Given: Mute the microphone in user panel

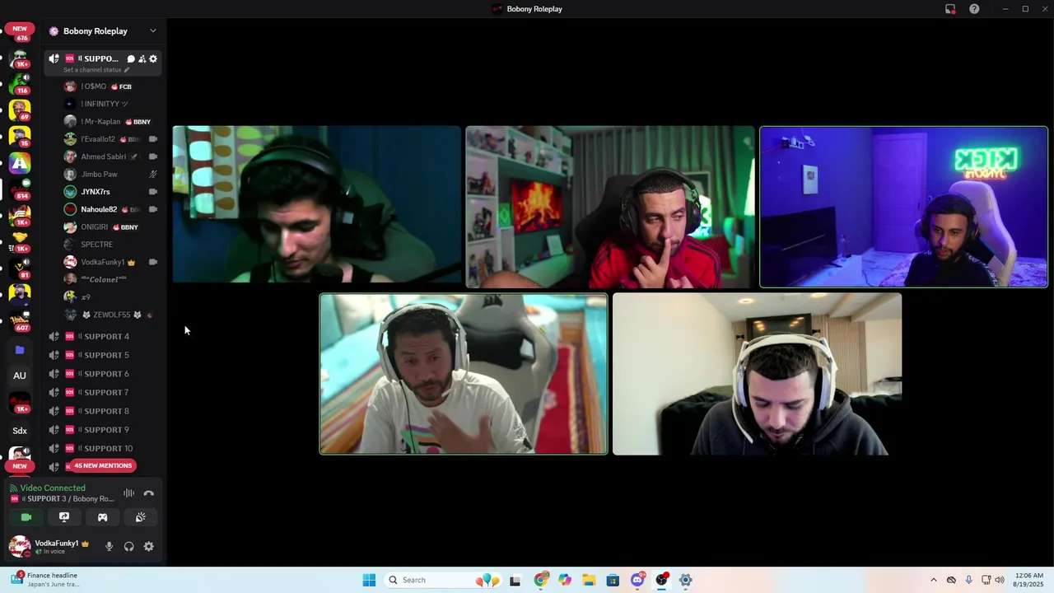Looking at the screenshot, I should tap(109, 546).
